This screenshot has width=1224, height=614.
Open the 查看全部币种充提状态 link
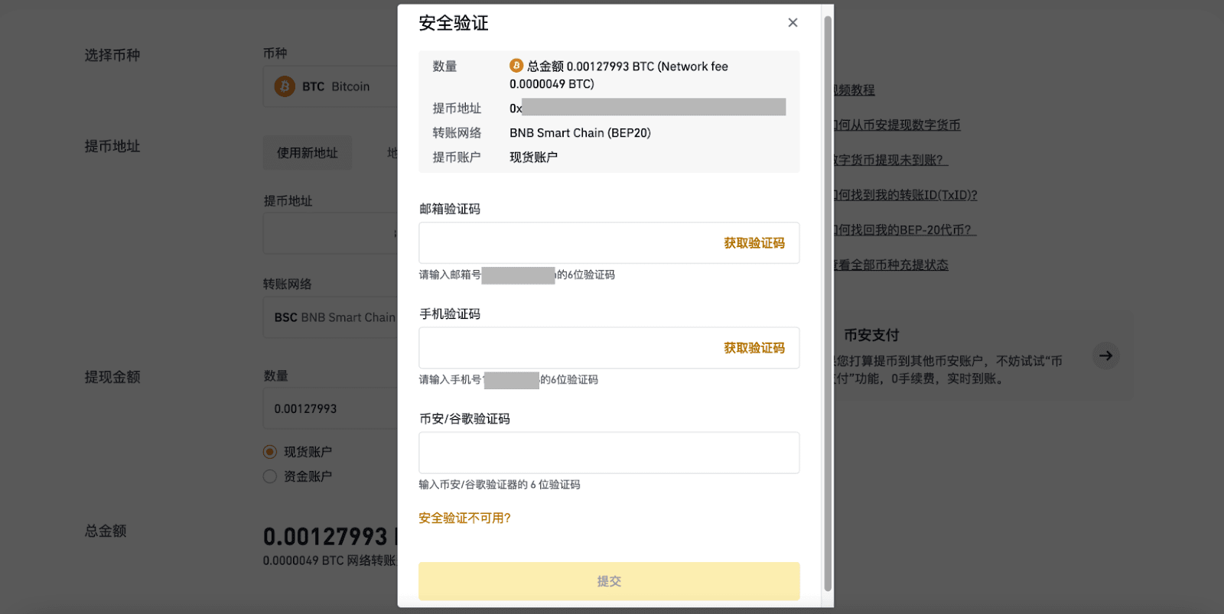[891, 265]
